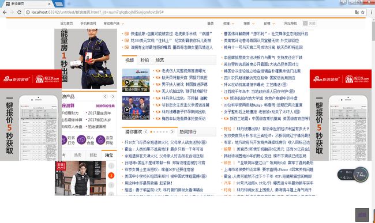Expand the 邮箱 dropdown in top nav

pyautogui.click(x=269, y=24)
